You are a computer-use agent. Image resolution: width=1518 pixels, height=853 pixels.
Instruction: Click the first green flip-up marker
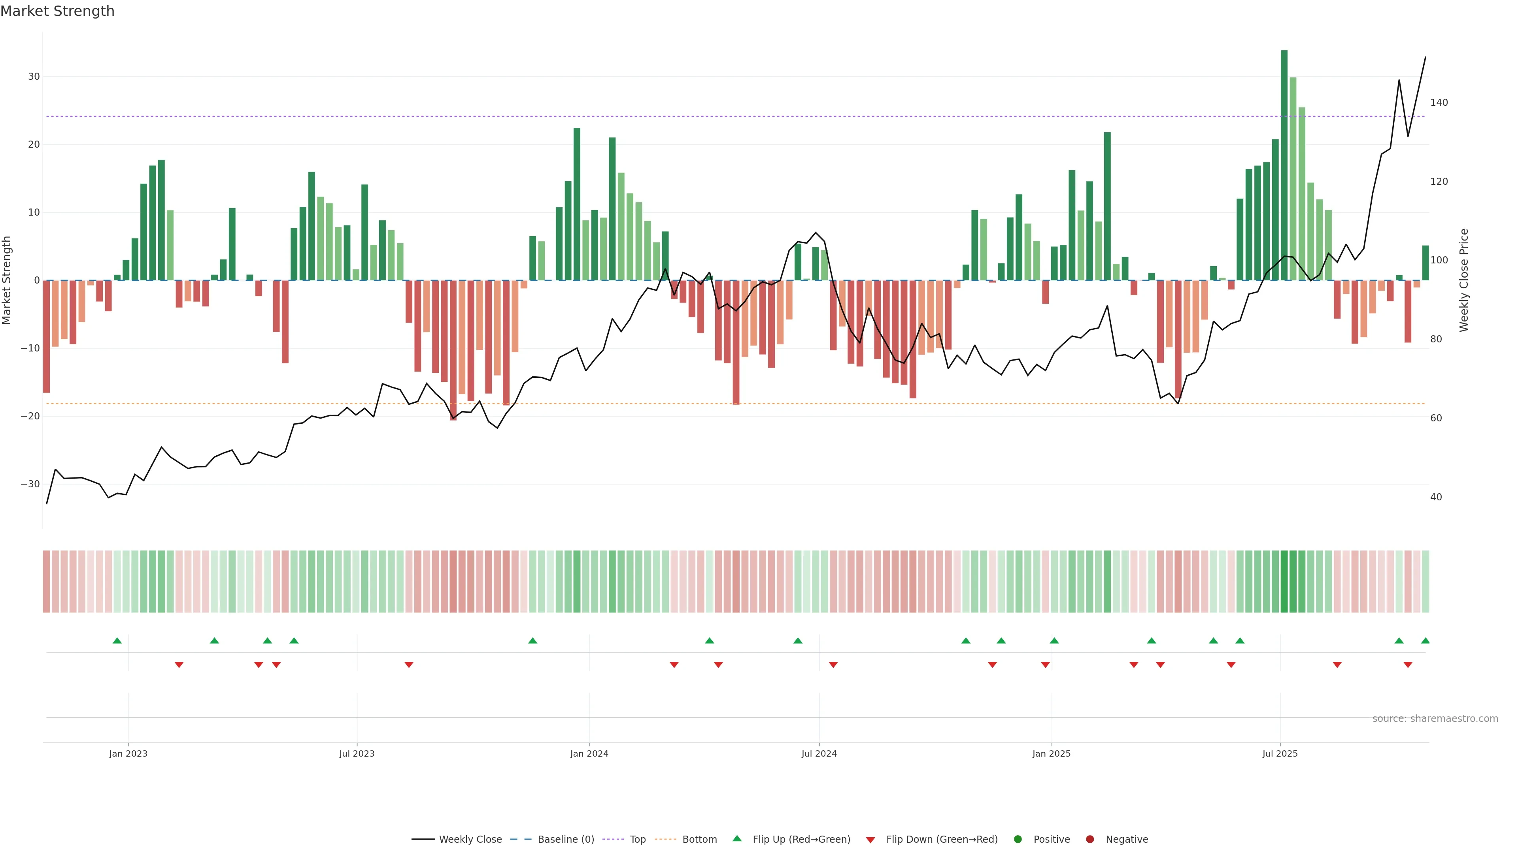point(117,641)
